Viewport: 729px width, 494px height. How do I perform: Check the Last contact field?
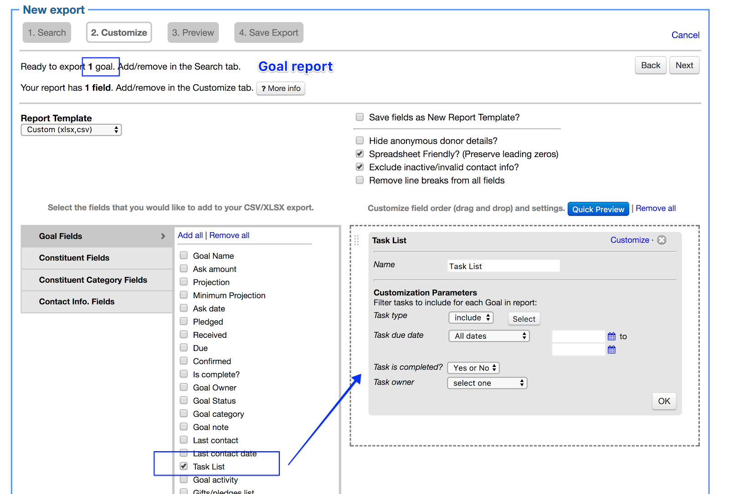coord(184,440)
